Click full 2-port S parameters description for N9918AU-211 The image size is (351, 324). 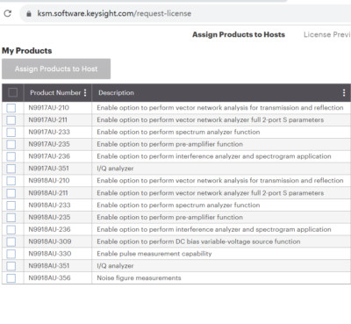click(211, 193)
